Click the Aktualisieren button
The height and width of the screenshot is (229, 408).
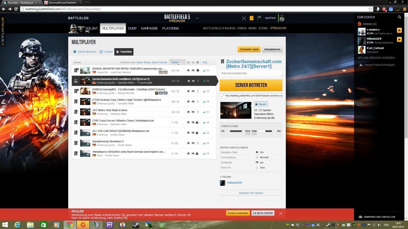pos(272,49)
